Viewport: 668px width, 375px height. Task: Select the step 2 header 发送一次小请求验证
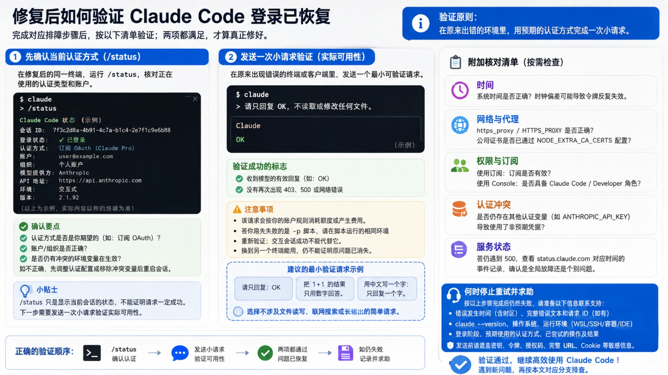tap(297, 57)
